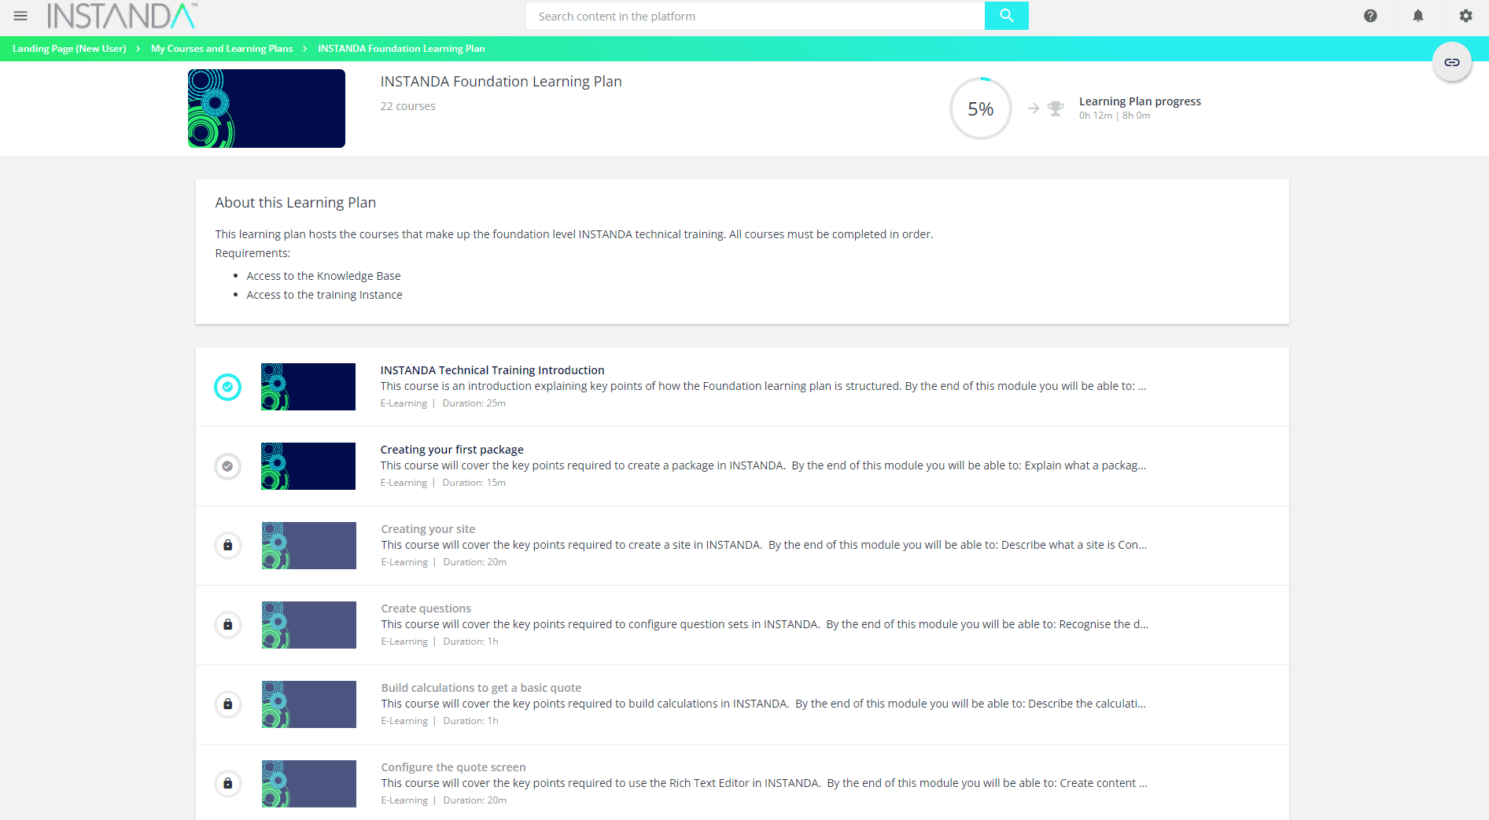Click the INSTANDA logo
This screenshot has width=1489, height=820.
tap(122, 16)
